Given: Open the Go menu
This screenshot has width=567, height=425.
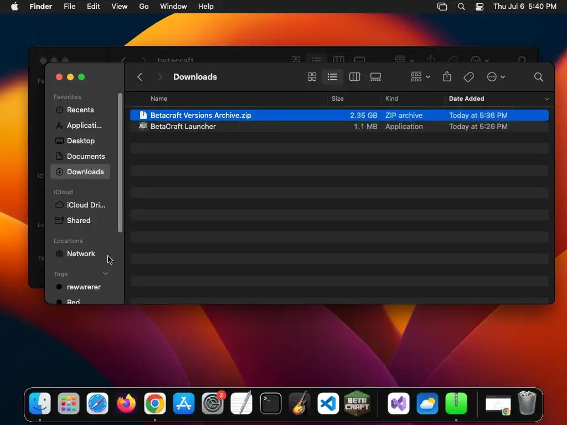Looking at the screenshot, I should [x=144, y=7].
